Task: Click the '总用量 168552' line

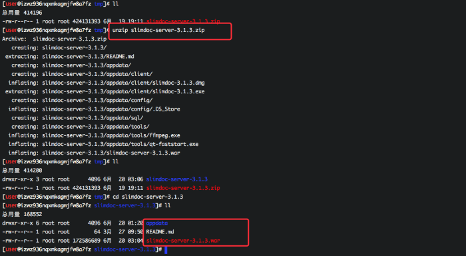Action: point(22,214)
